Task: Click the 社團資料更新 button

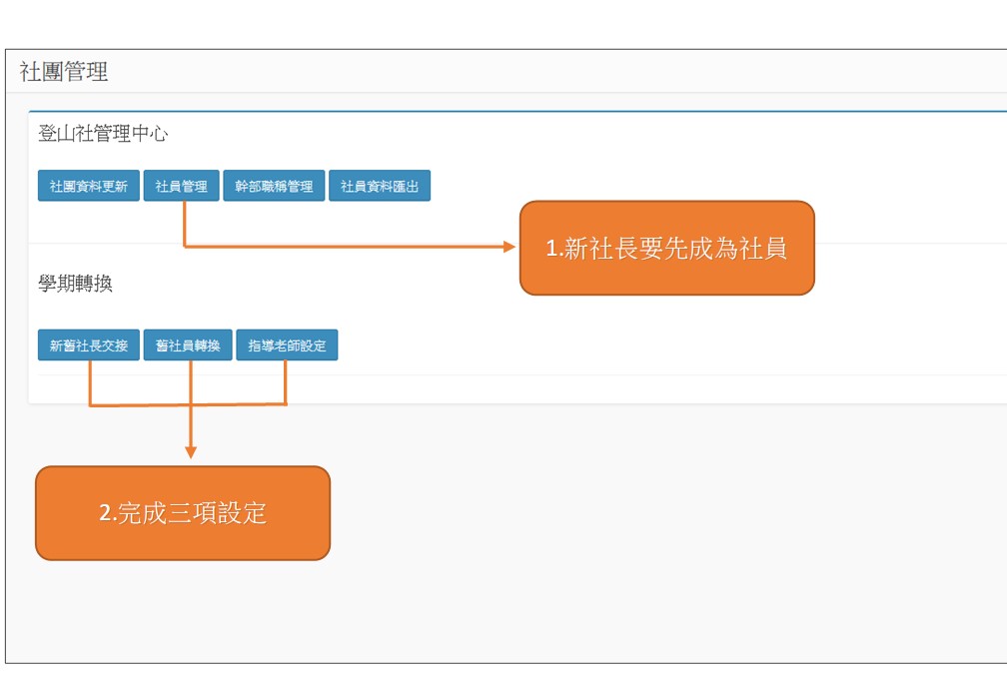Action: [x=89, y=187]
